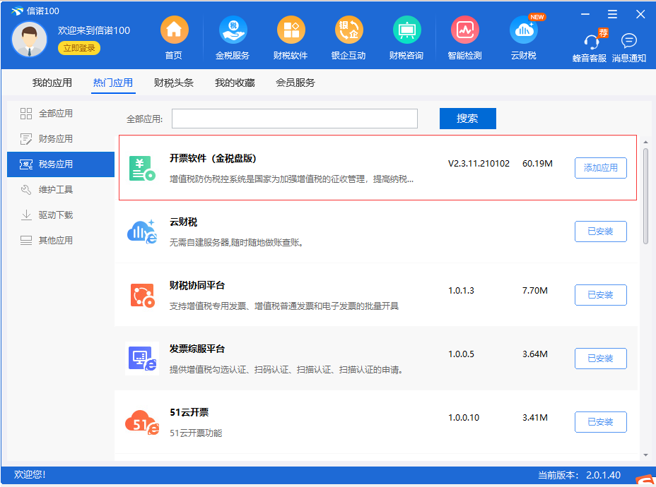Click 已安装 button for 云财税
The width and height of the screenshot is (656, 487).
pyautogui.click(x=601, y=232)
